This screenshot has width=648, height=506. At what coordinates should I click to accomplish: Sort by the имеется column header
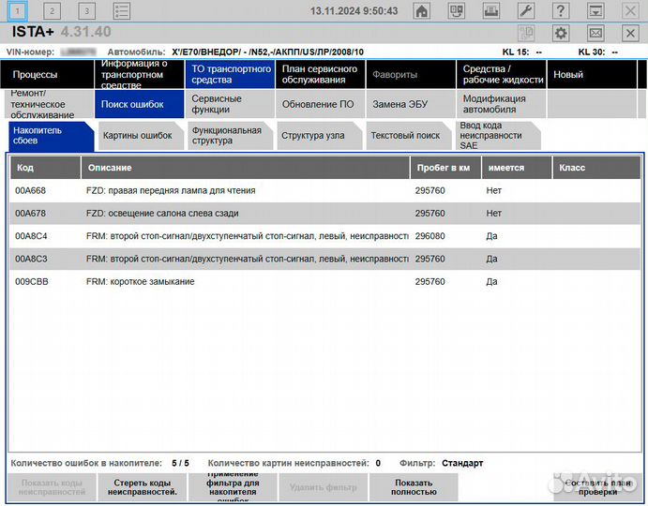[x=517, y=168]
